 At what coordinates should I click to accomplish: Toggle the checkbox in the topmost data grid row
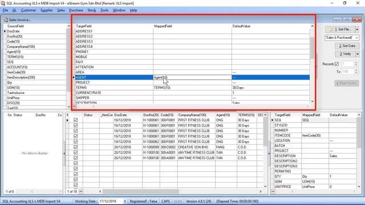tap(75, 120)
